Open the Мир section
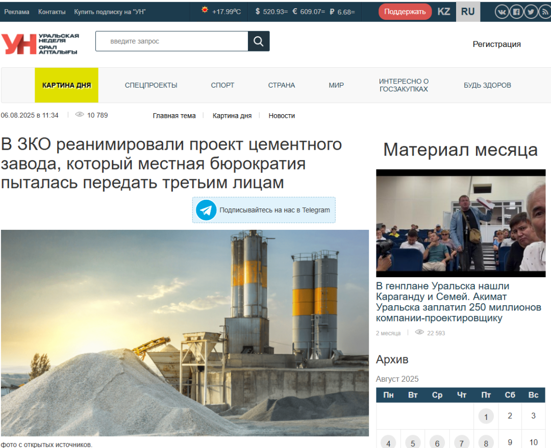This screenshot has height=448, width=551. click(336, 85)
